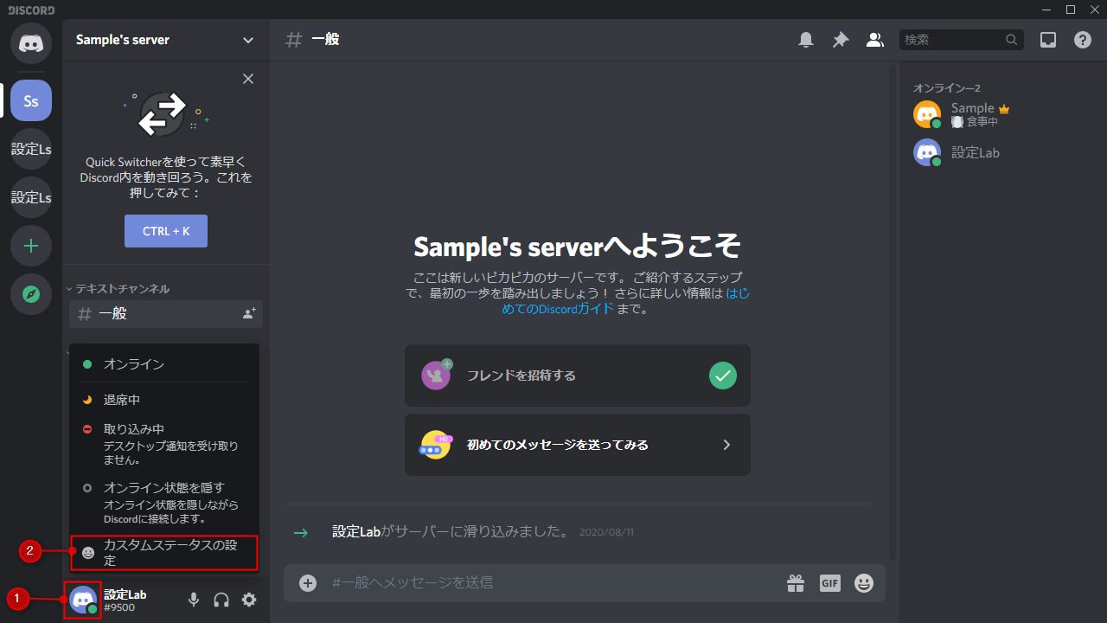Open the inbox icon
The width and height of the screenshot is (1107, 623).
click(1048, 40)
